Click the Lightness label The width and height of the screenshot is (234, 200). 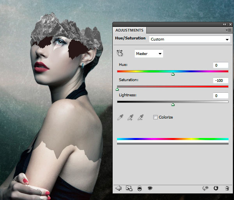tap(128, 95)
